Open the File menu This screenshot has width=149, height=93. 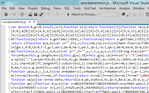(x=4, y=8)
